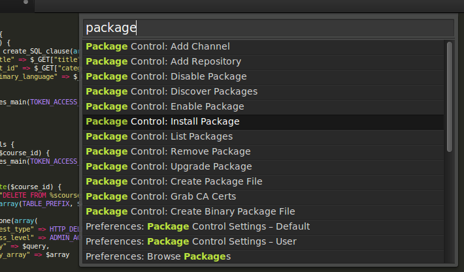
Task: Click the command palette search field
Action: click(268, 27)
